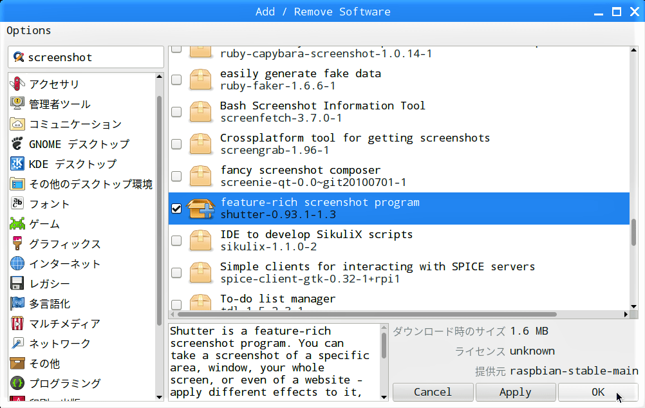Screen dimensions: 645x408
Task: Click the グラフィックス paintbrush icon
Action: click(17, 243)
